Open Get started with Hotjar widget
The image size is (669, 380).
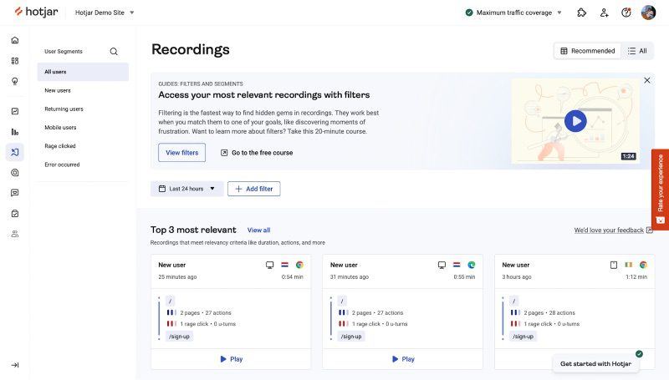pyautogui.click(x=595, y=364)
